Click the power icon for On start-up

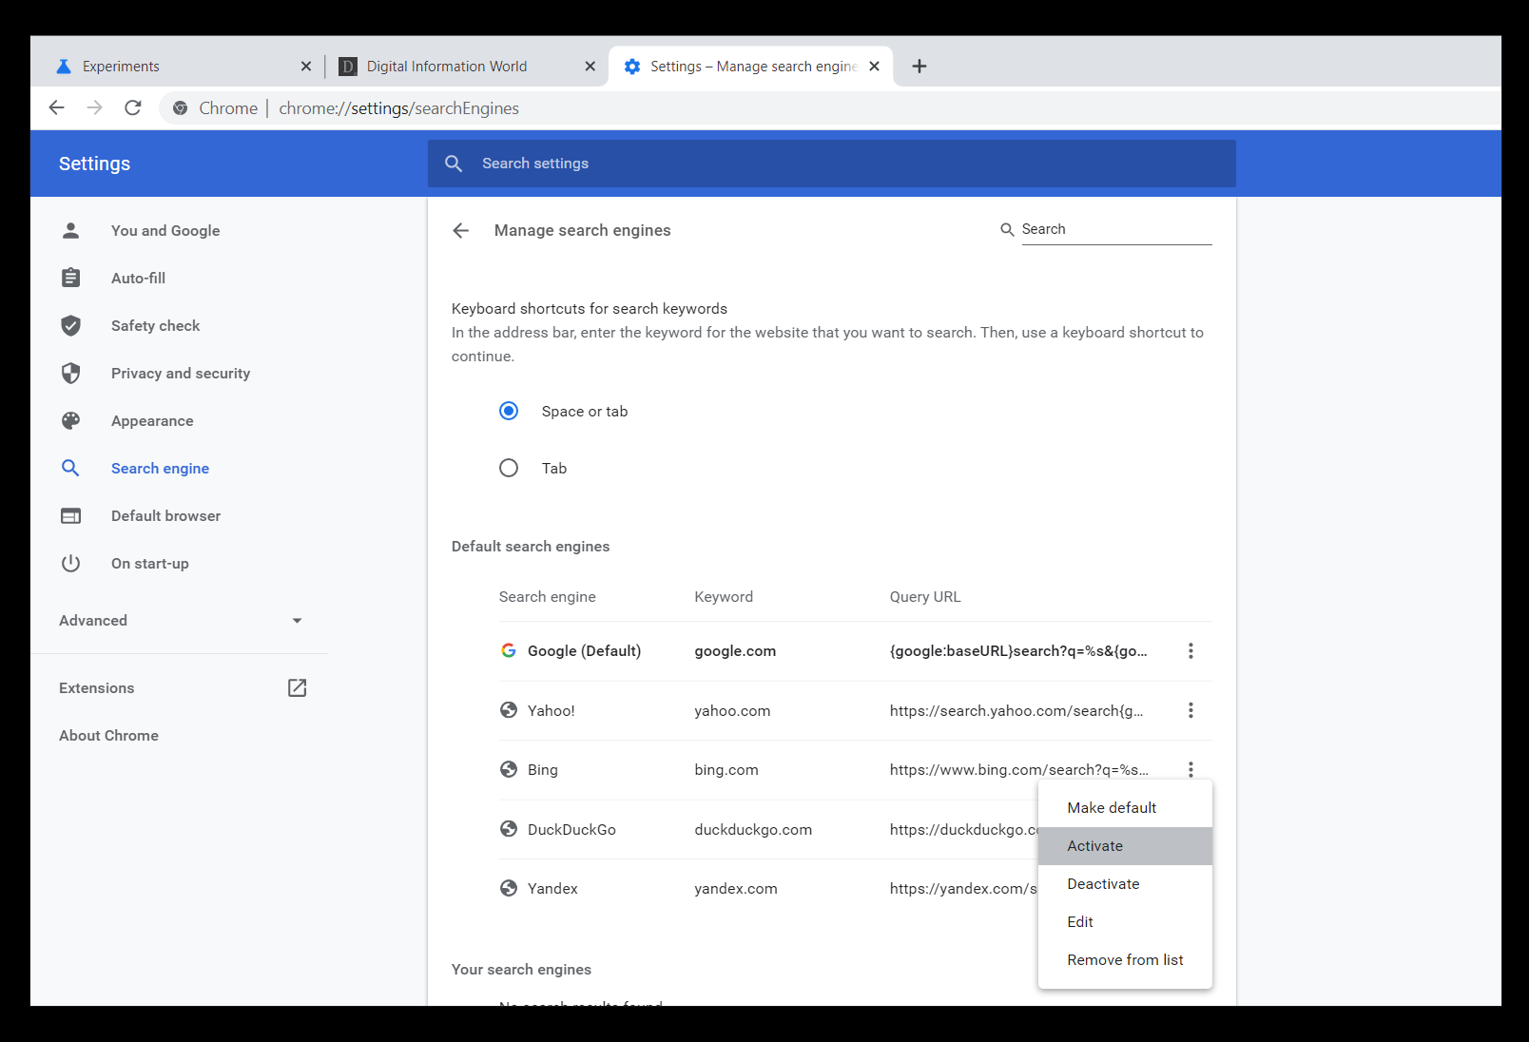(70, 563)
